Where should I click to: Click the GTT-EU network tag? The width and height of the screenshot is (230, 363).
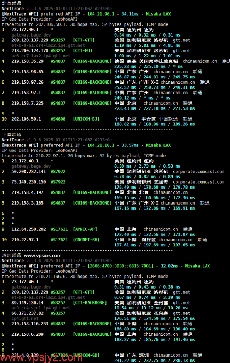pos(82,51)
